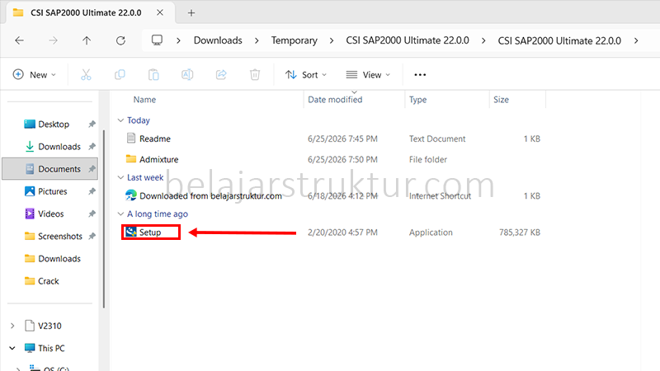This screenshot has height=371, width=660.
Task: Click the Copy icon in toolbar
Action: 120,75
